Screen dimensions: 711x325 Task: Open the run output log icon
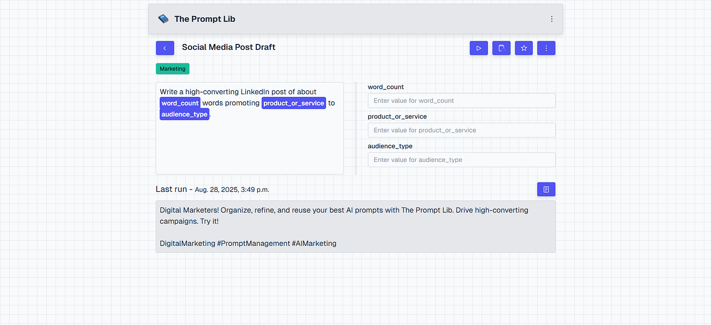coord(546,189)
